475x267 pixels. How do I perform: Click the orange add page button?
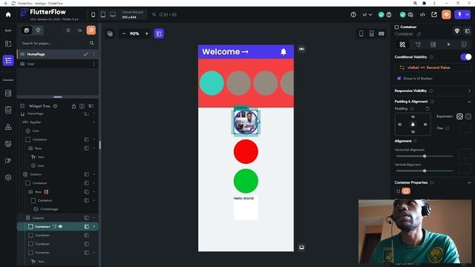pyautogui.click(x=91, y=30)
